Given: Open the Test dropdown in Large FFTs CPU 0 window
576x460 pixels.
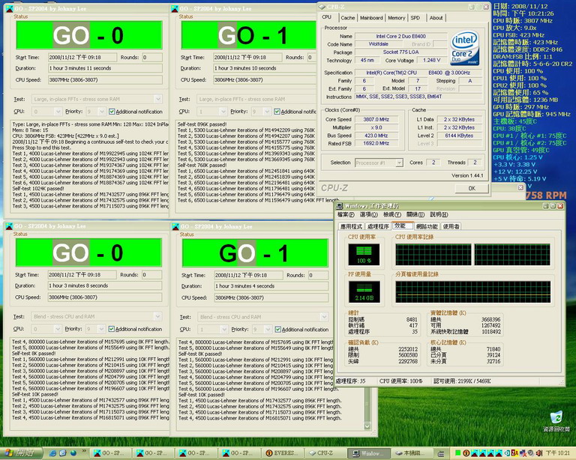Looking at the screenshot, I should point(158,99).
